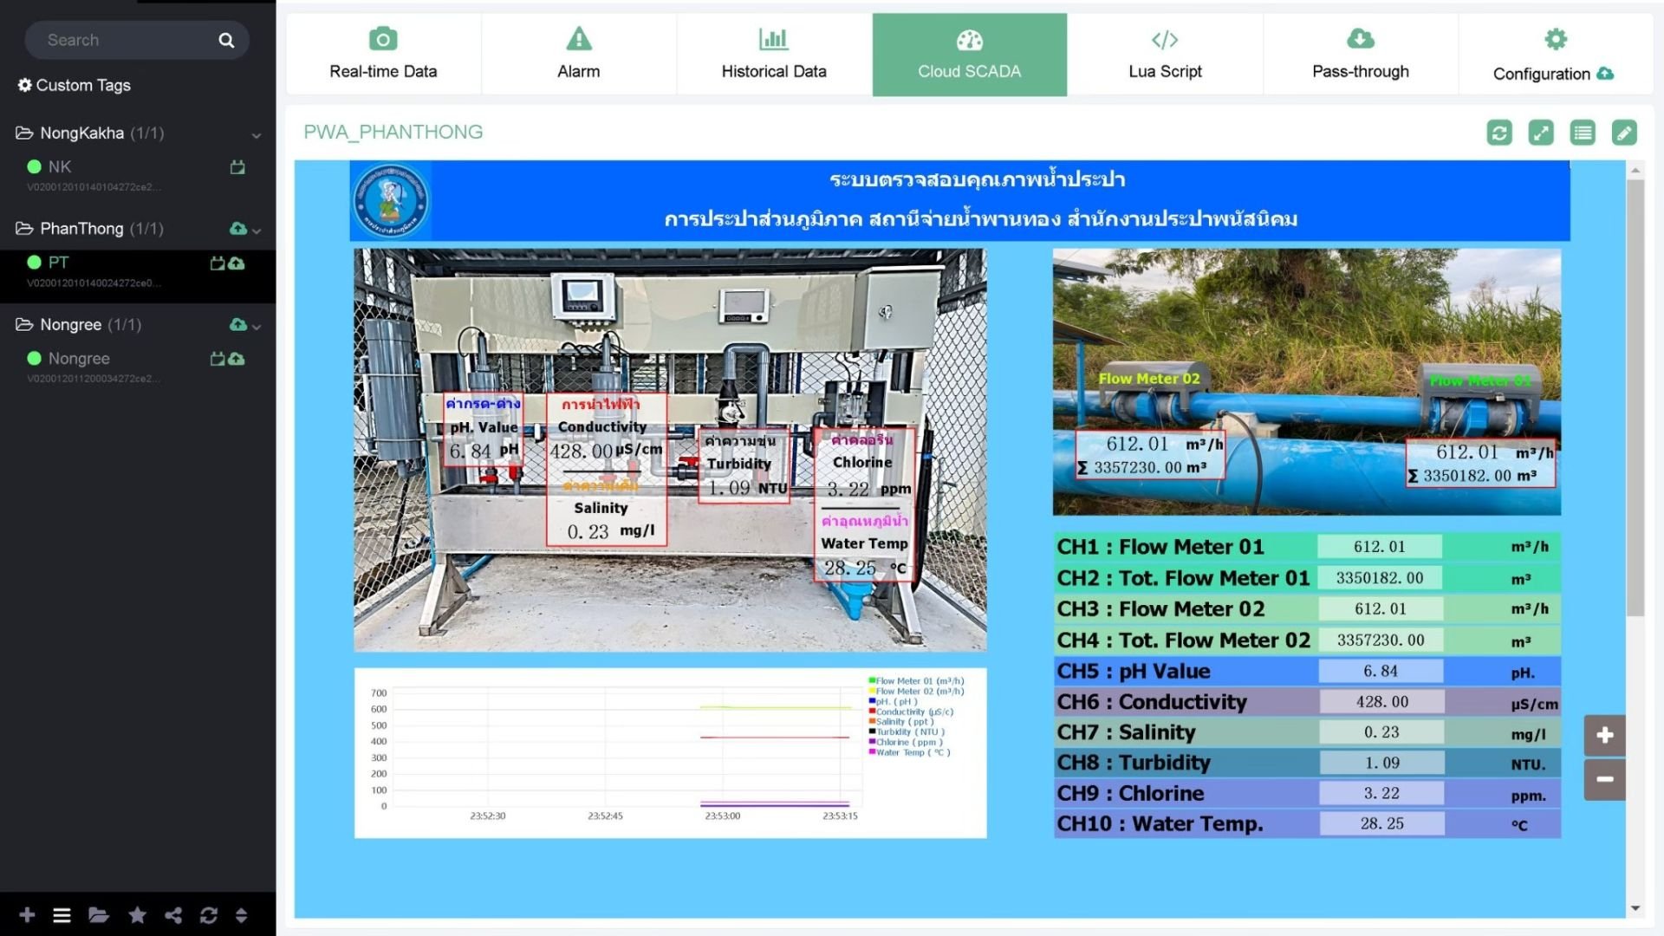Click the dashboard vertical scrollbar
This screenshot has width=1664, height=936.
pos(1635,399)
